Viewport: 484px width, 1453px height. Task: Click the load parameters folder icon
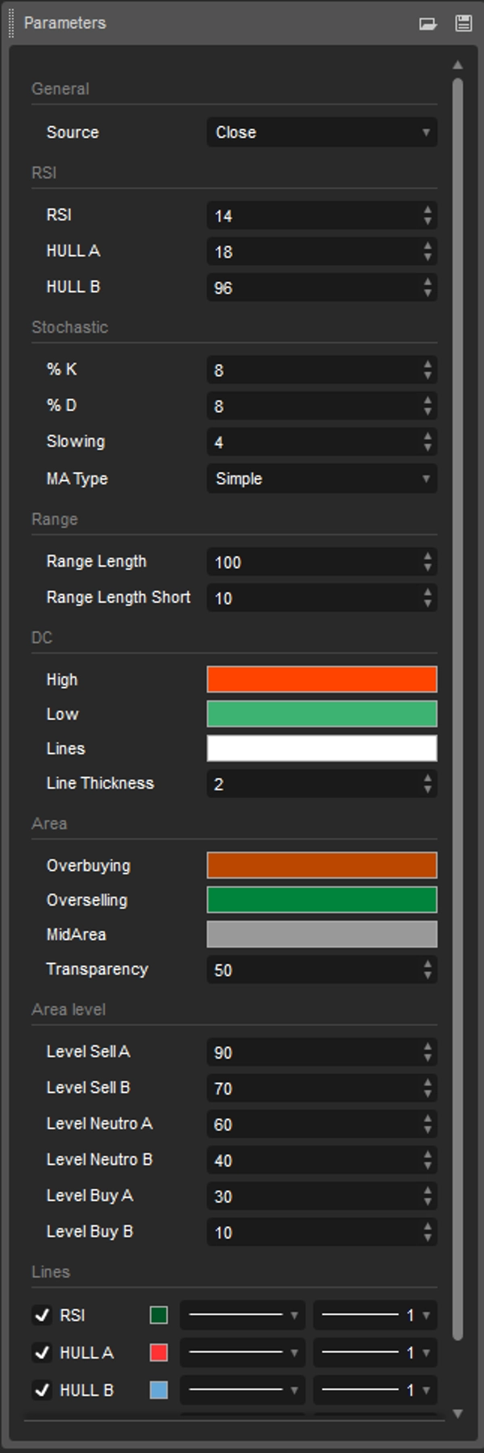click(428, 23)
